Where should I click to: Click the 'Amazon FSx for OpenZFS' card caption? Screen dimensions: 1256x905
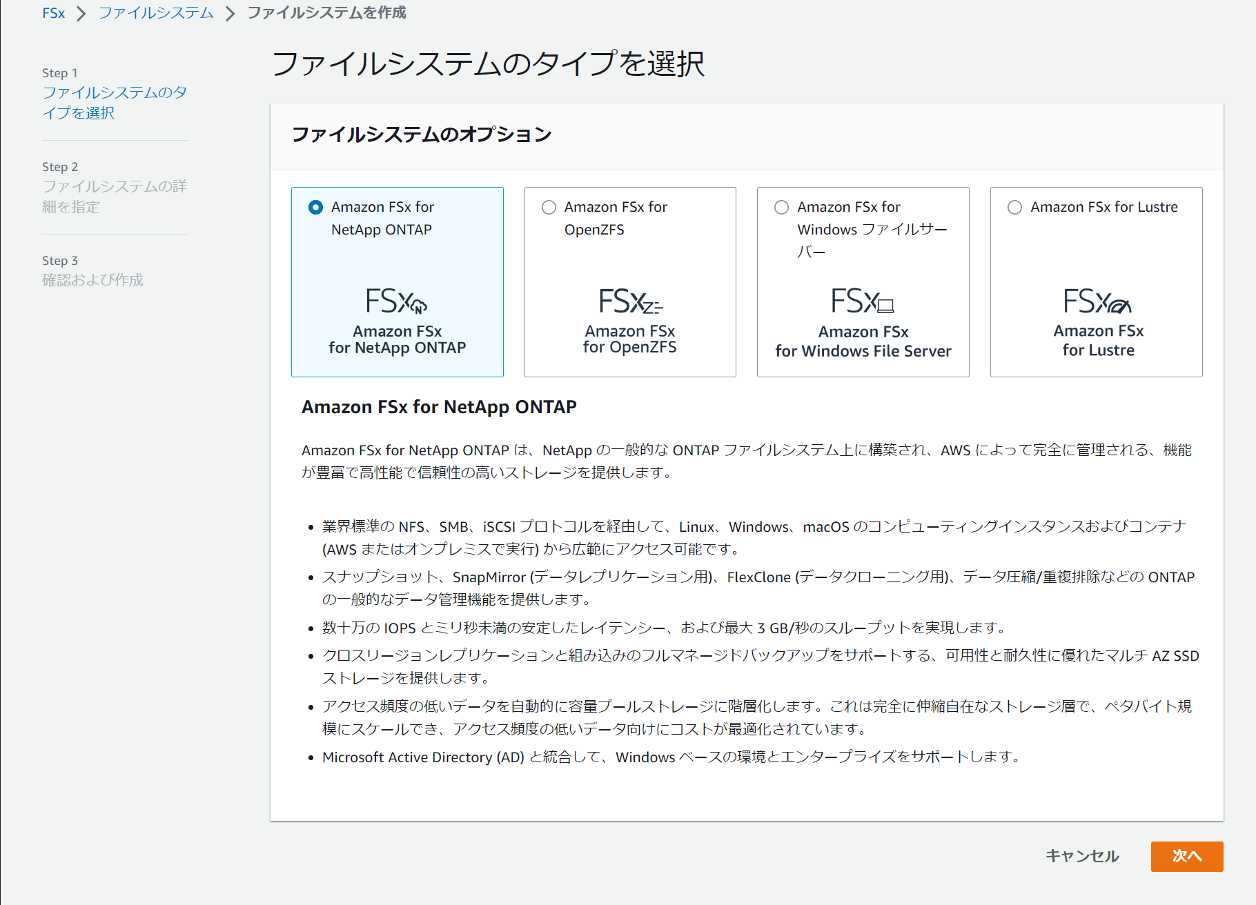pos(630,339)
